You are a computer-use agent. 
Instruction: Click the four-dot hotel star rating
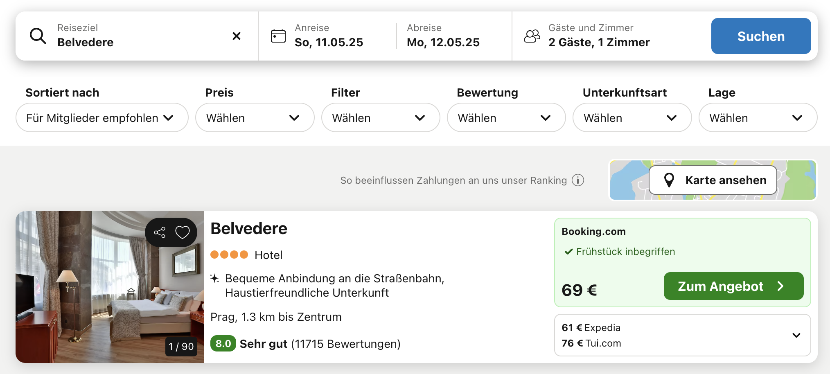229,255
